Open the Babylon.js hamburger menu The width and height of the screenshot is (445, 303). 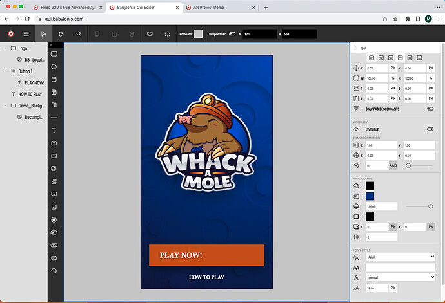[26, 34]
